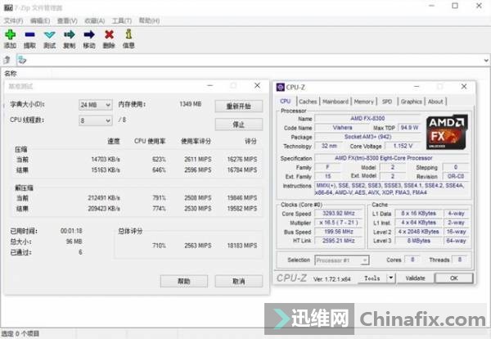Maximize the 7-Zip File Manager window
Image resolution: width=491 pixels, height=339 pixels.
click(x=455, y=6)
